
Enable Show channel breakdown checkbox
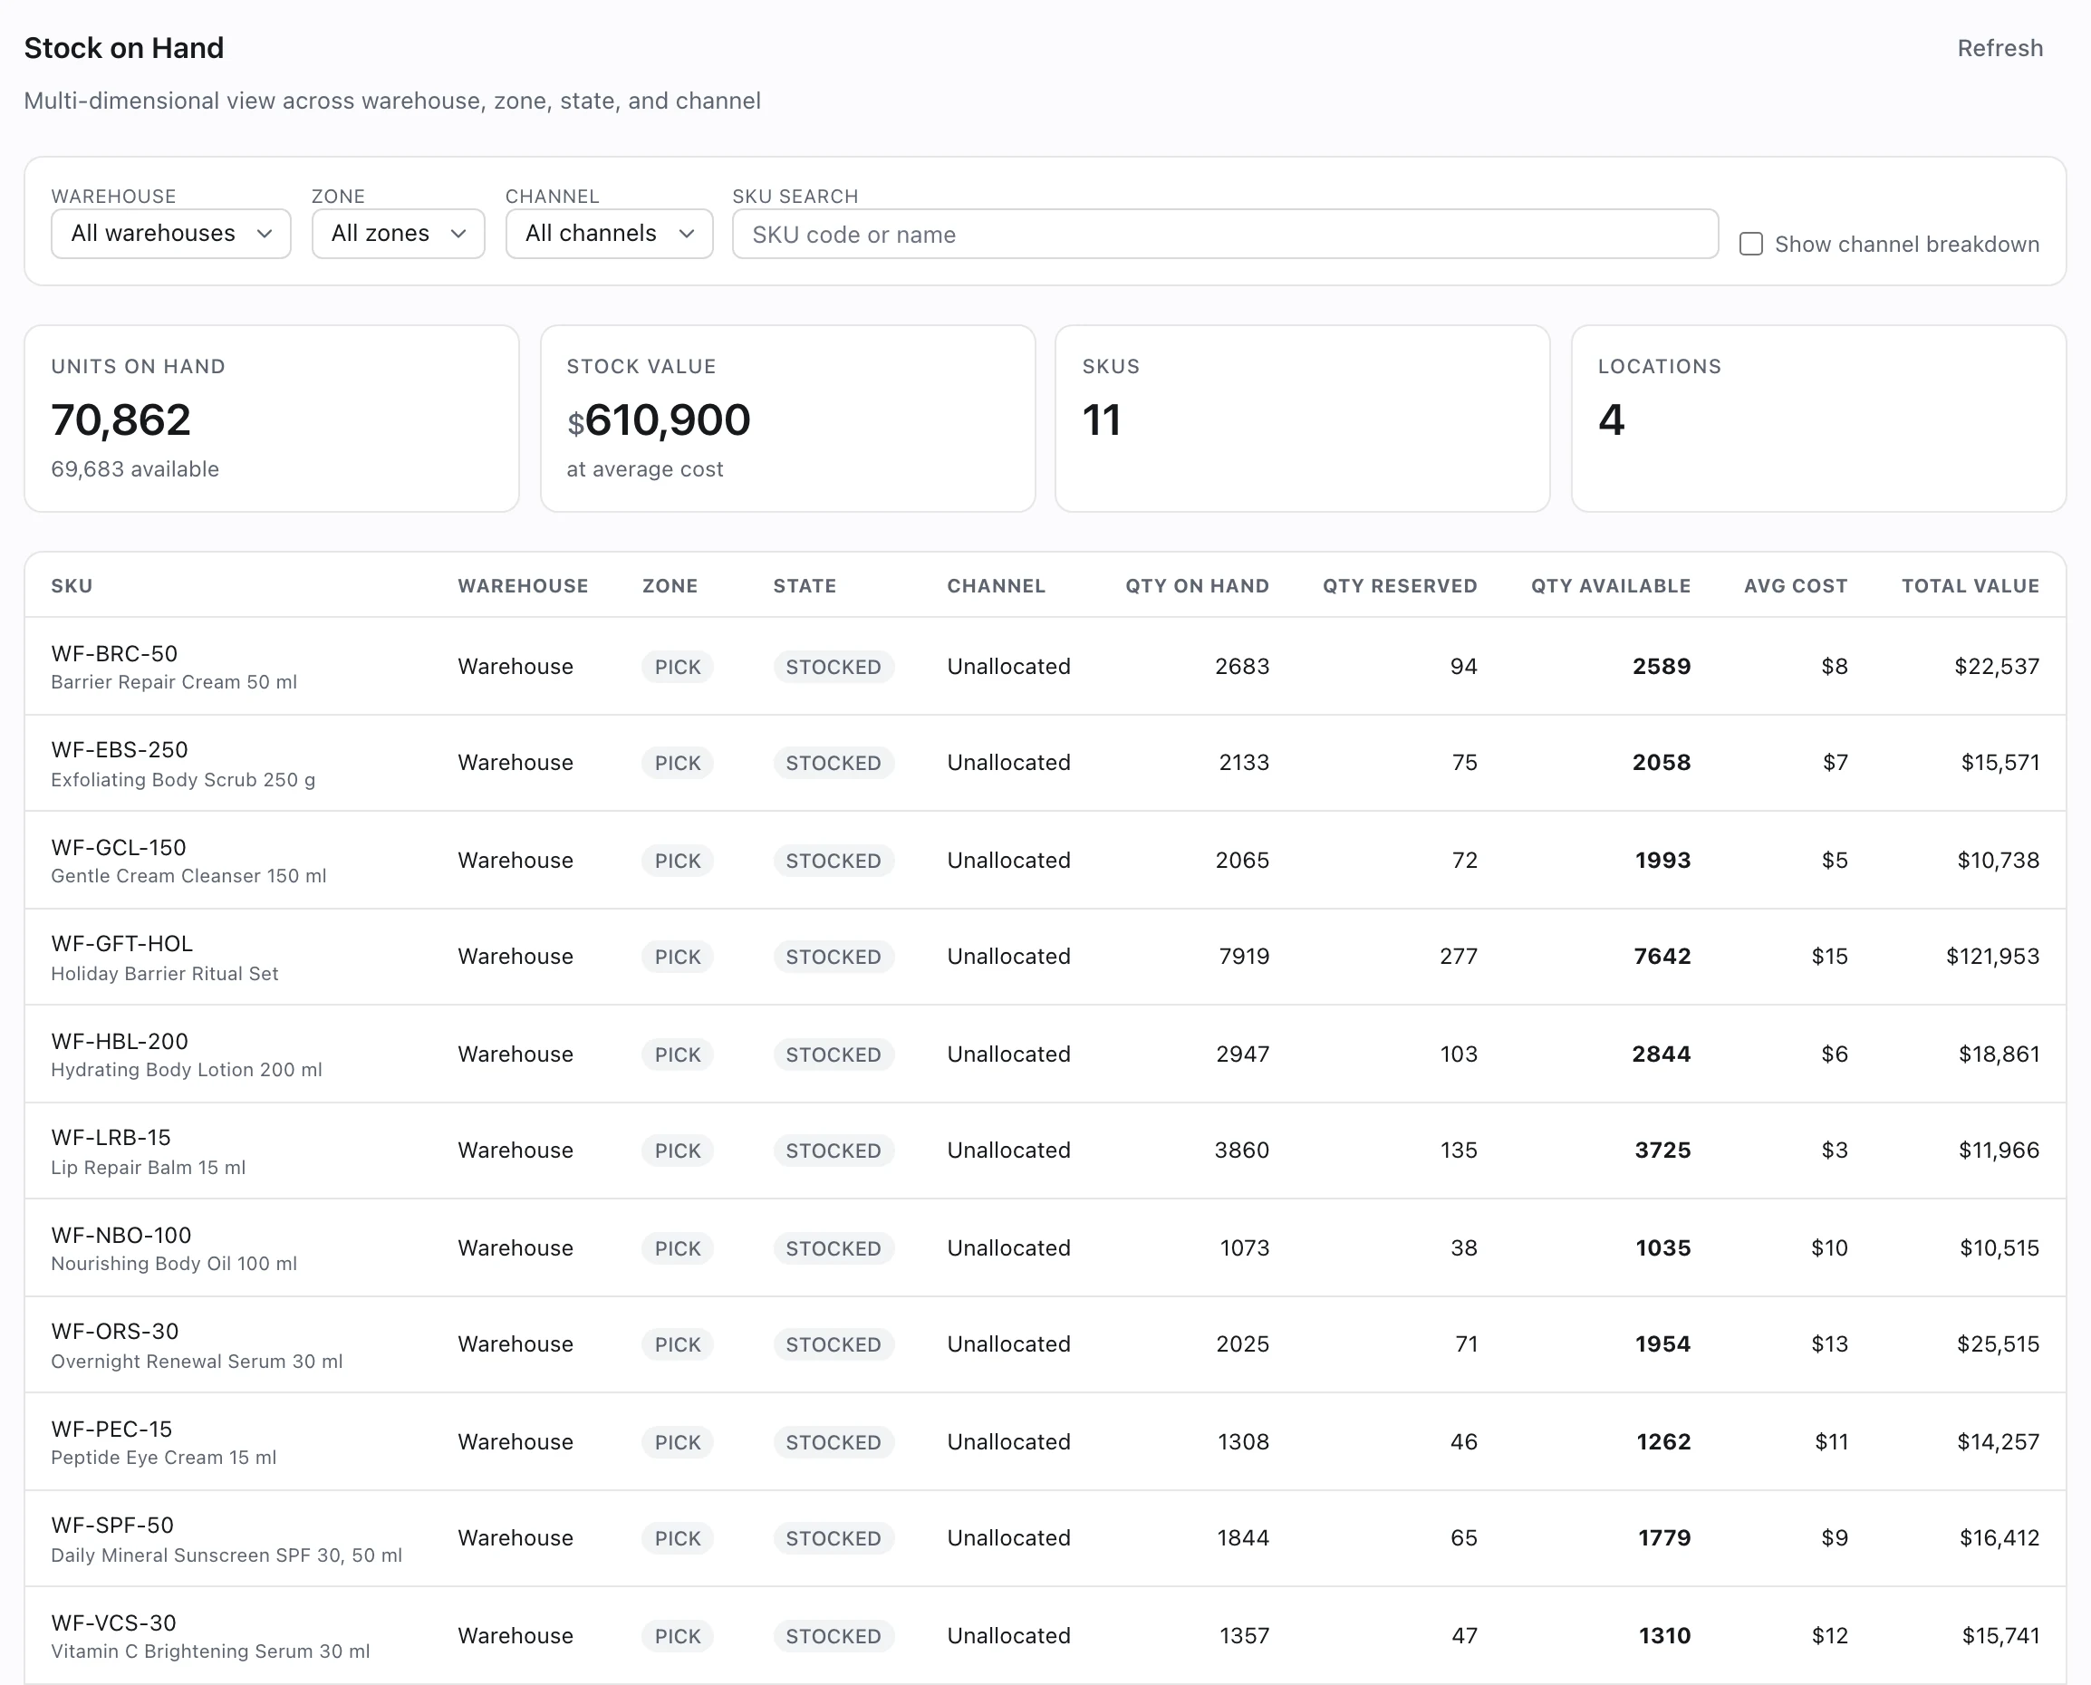(1751, 244)
